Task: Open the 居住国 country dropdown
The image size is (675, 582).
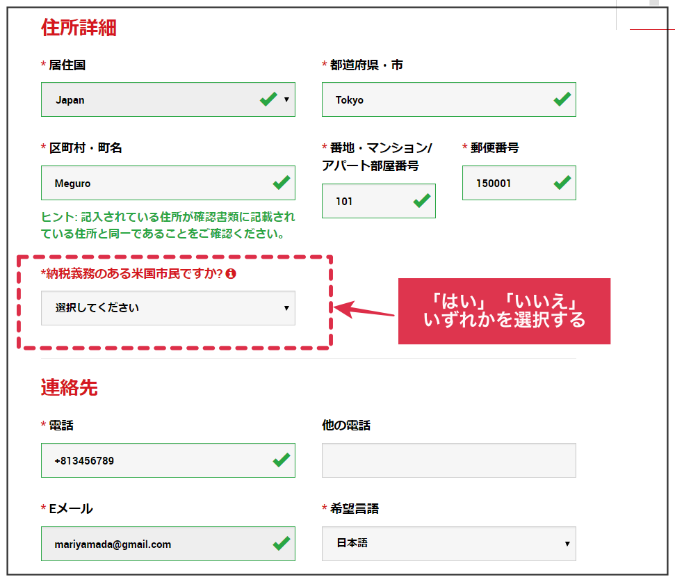Action: (167, 99)
